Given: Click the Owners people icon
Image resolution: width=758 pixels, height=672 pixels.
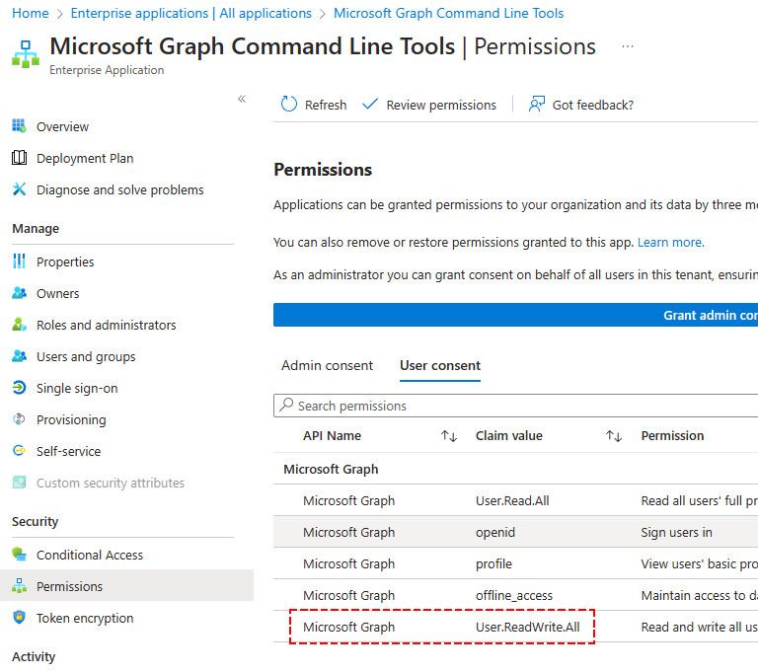Looking at the screenshot, I should 19,293.
